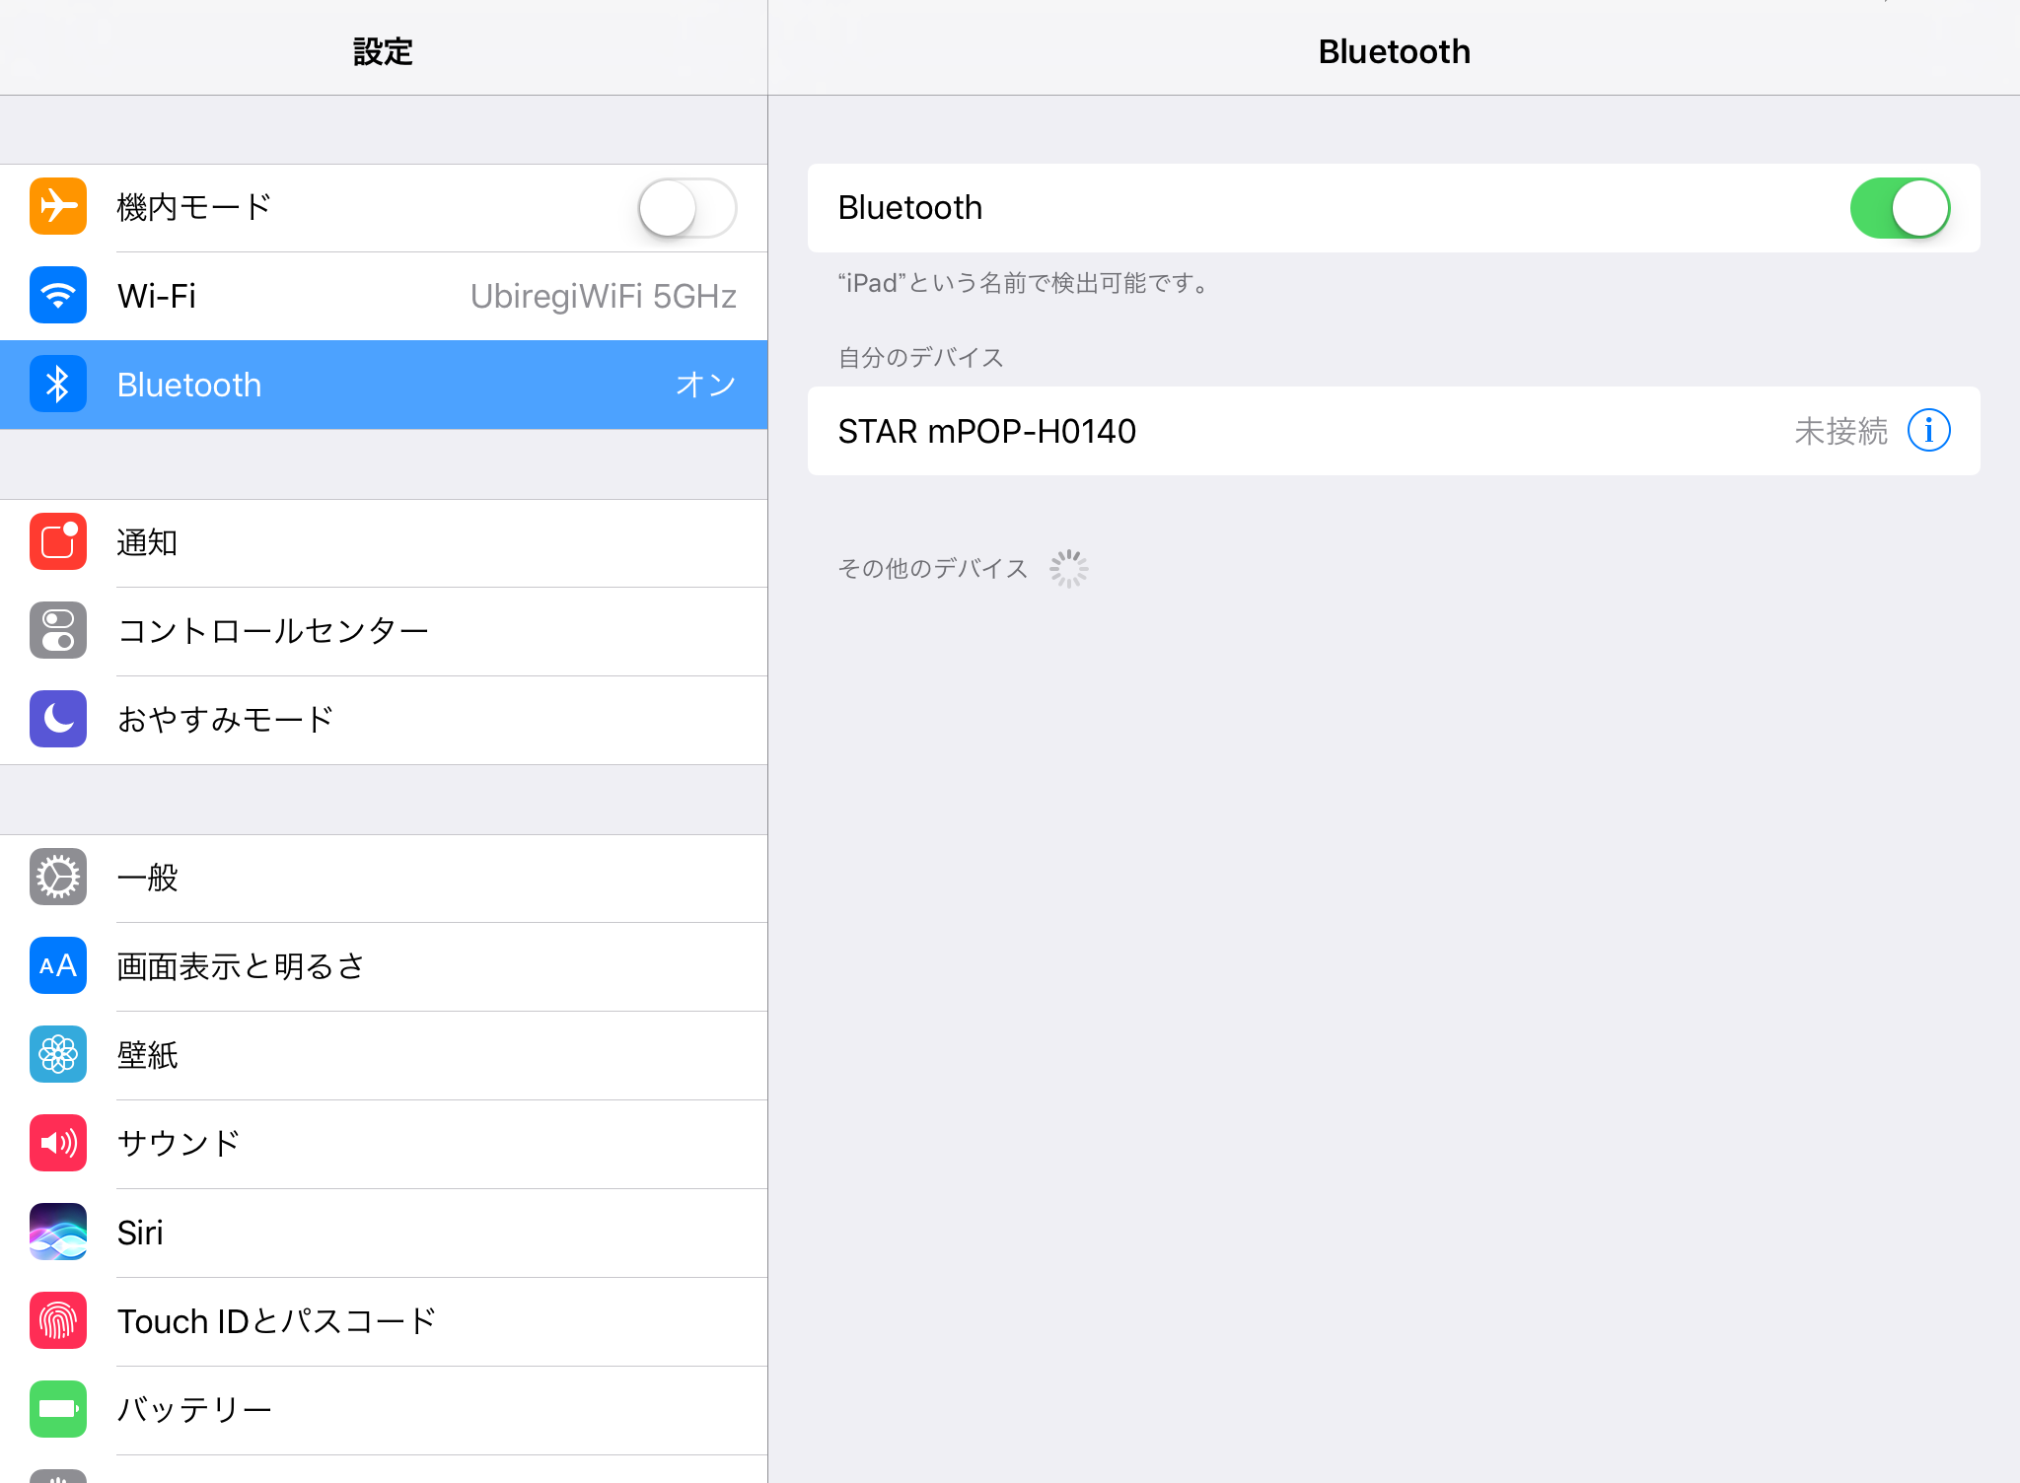Tap the iPad discoverable note text
The image size is (2020, 1483).
pos(1026,283)
